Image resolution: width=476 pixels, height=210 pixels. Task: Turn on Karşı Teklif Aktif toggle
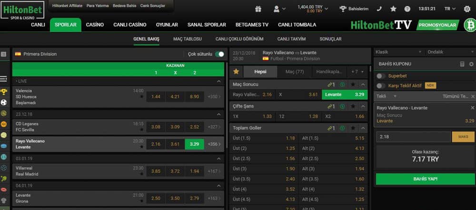pyautogui.click(x=381, y=86)
